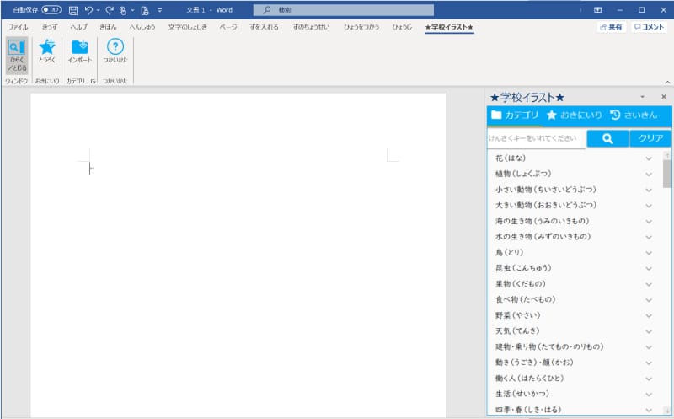Image resolution: width=674 pixels, height=419 pixels.
Task: Toggle the 自動保存 autosave switch
Action: click(51, 10)
